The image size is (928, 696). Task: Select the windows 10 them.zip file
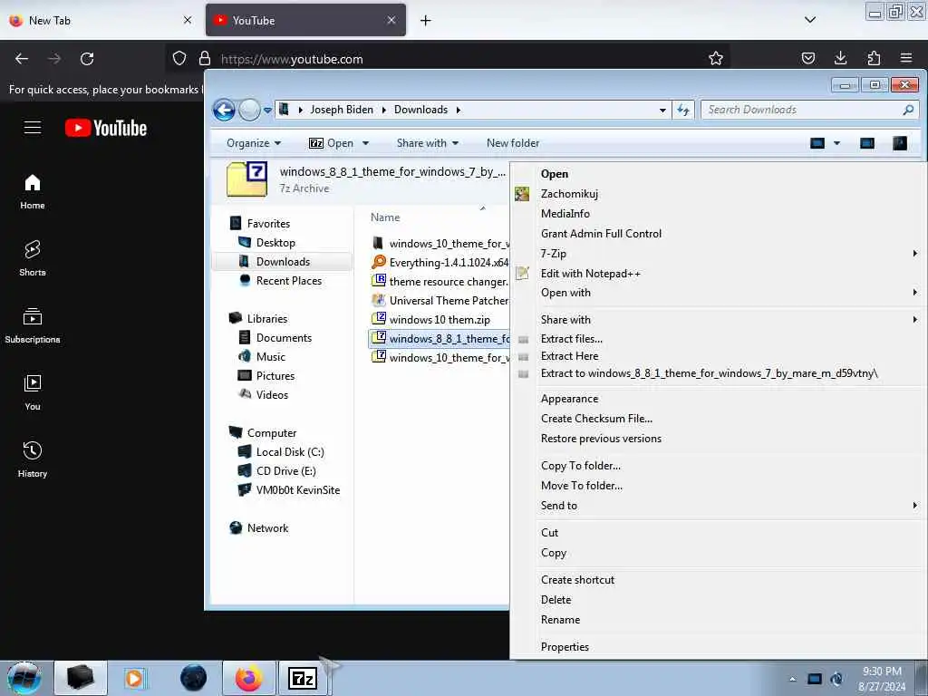(x=440, y=320)
